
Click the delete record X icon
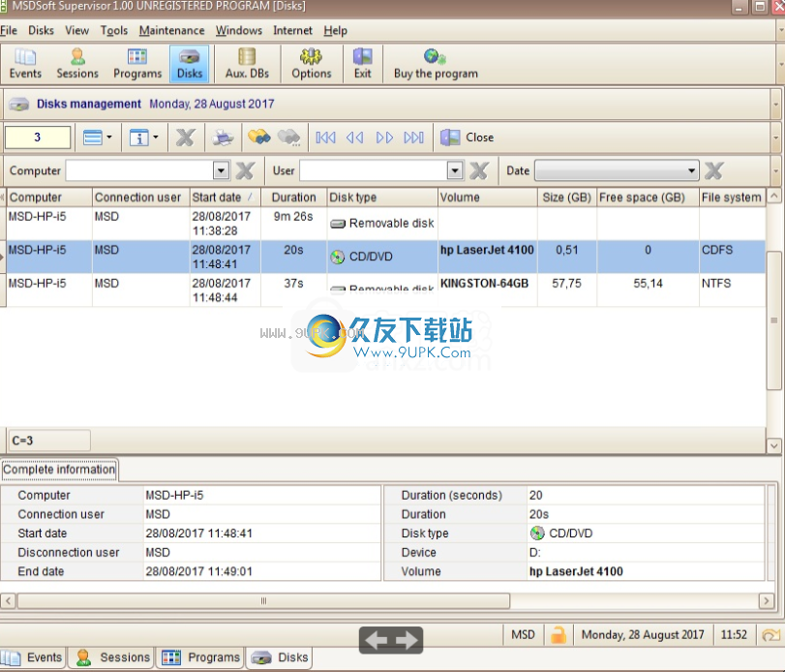point(185,137)
